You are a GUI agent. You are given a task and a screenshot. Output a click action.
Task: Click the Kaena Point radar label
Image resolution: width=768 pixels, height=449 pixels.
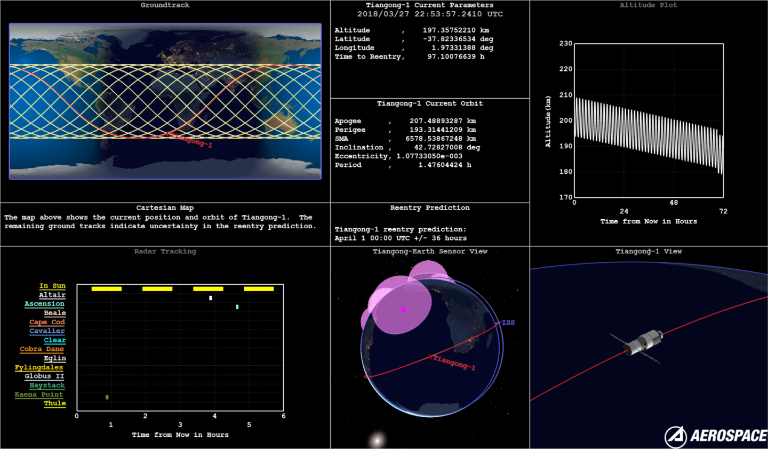click(x=39, y=395)
